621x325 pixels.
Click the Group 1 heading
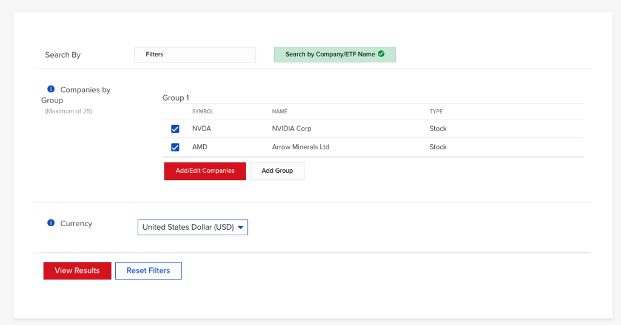coord(175,98)
